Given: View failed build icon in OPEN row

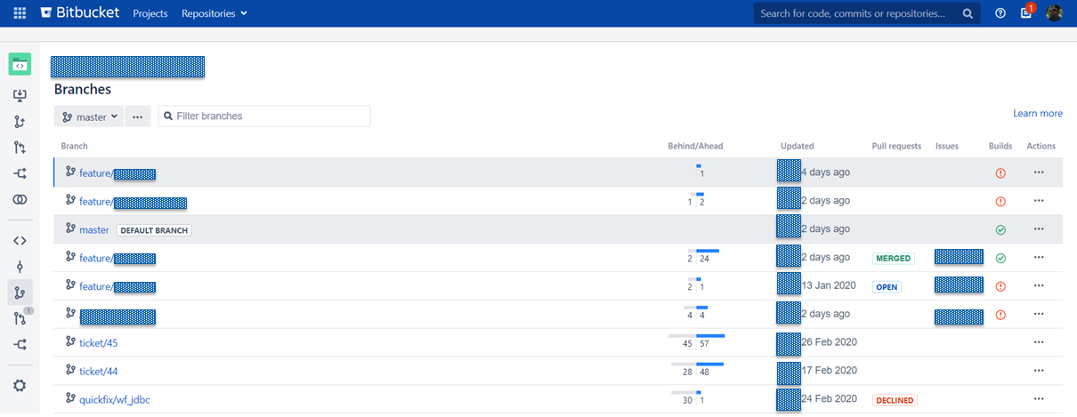Looking at the screenshot, I should pyautogui.click(x=1000, y=286).
